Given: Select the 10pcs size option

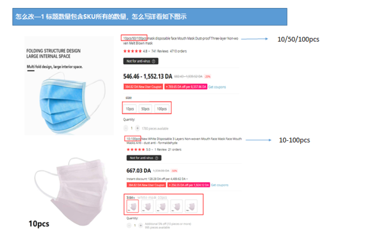Looking at the screenshot, I should point(130,109).
